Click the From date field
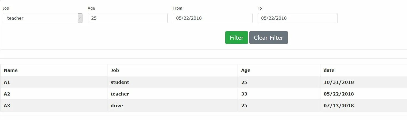Viewport: 407px width, 120px height. tap(212, 18)
